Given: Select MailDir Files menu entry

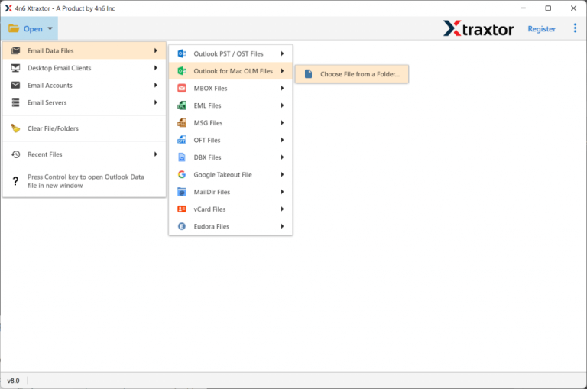Looking at the screenshot, I should (231, 192).
